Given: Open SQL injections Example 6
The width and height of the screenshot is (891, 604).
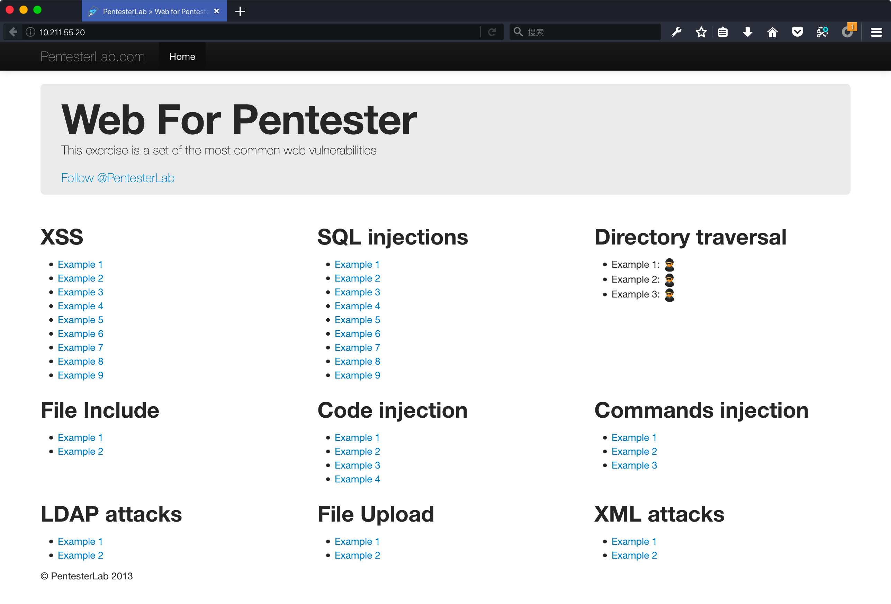Looking at the screenshot, I should (x=357, y=333).
